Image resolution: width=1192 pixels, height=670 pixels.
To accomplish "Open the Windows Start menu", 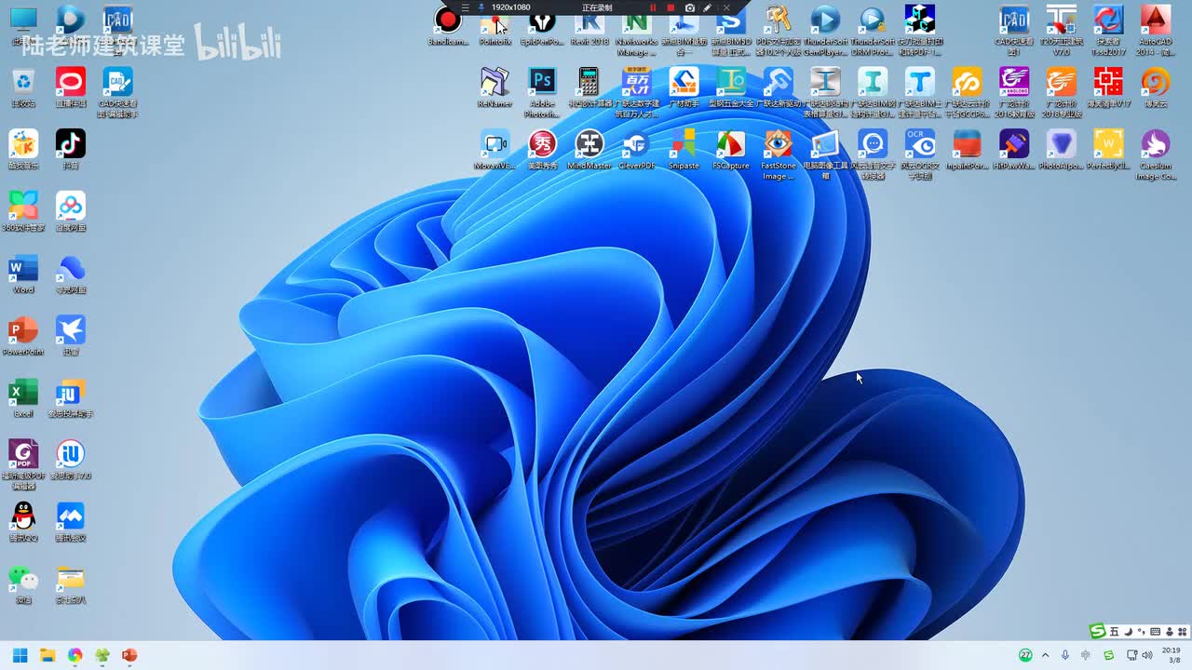I will [20, 655].
